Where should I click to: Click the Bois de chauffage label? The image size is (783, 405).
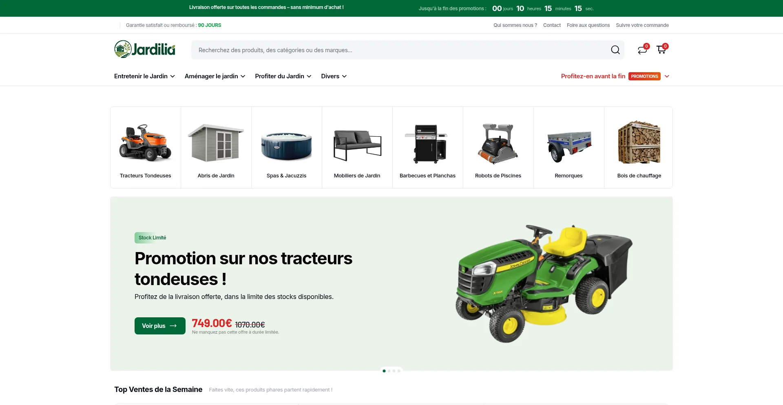tap(639, 176)
